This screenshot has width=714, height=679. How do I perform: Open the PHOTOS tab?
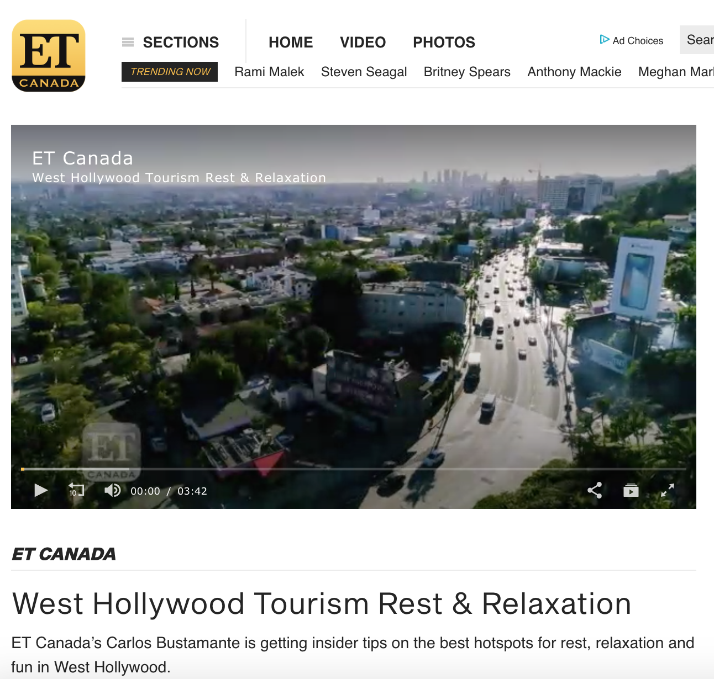[444, 42]
